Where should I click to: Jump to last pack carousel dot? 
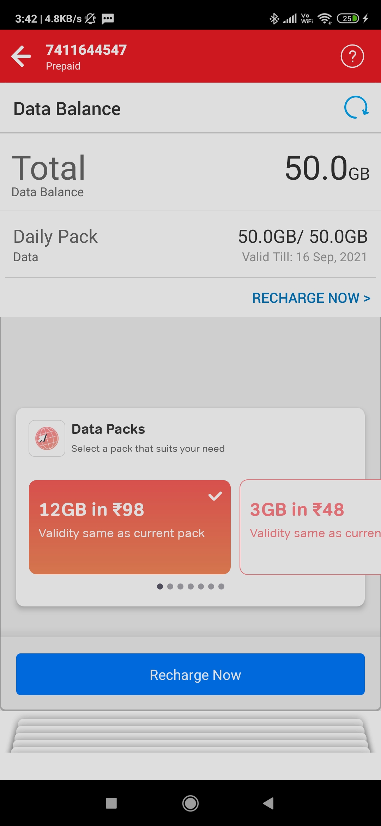pyautogui.click(x=221, y=586)
